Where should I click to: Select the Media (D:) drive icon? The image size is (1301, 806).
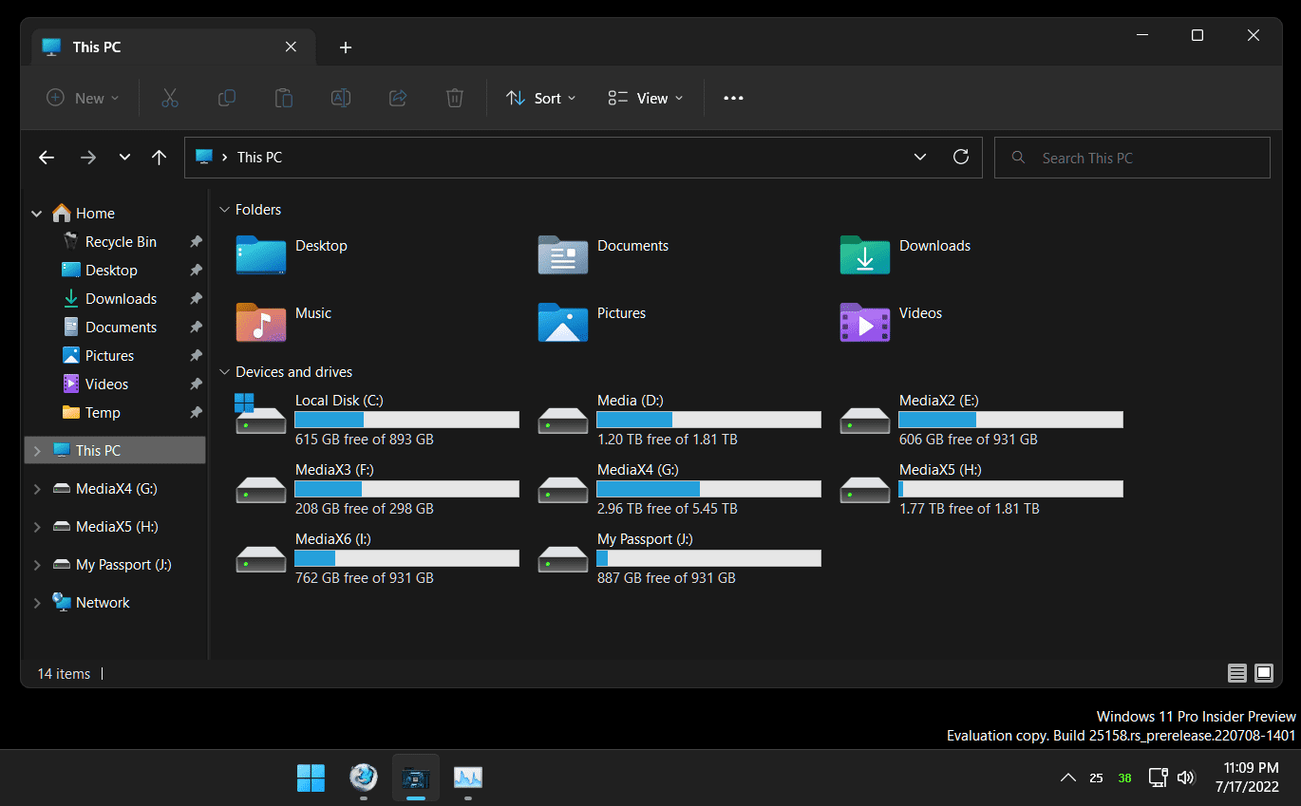[x=563, y=421]
